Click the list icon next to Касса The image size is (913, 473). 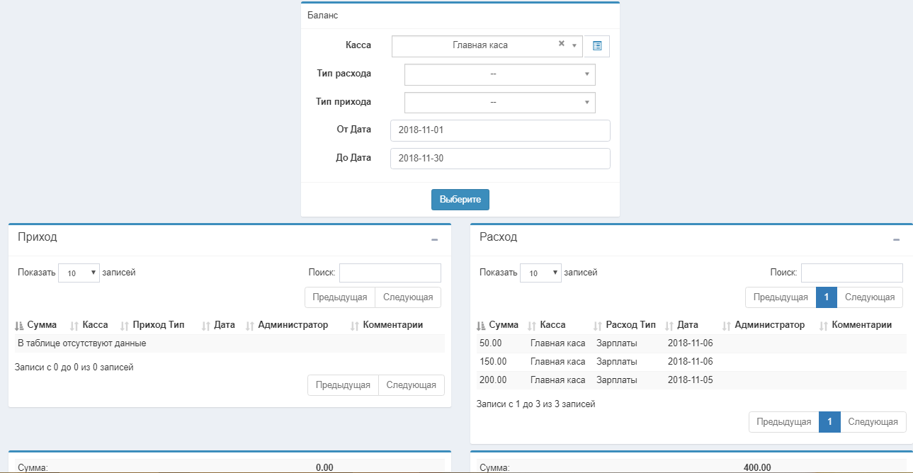[597, 46]
